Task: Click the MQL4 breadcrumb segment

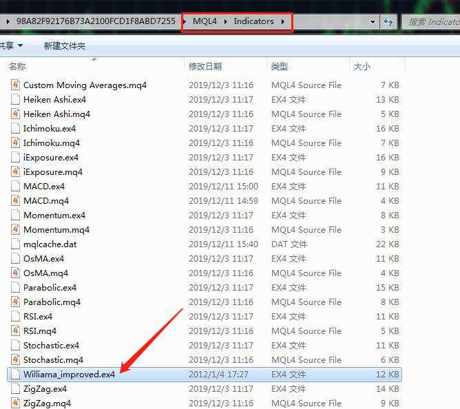Action: pos(205,21)
